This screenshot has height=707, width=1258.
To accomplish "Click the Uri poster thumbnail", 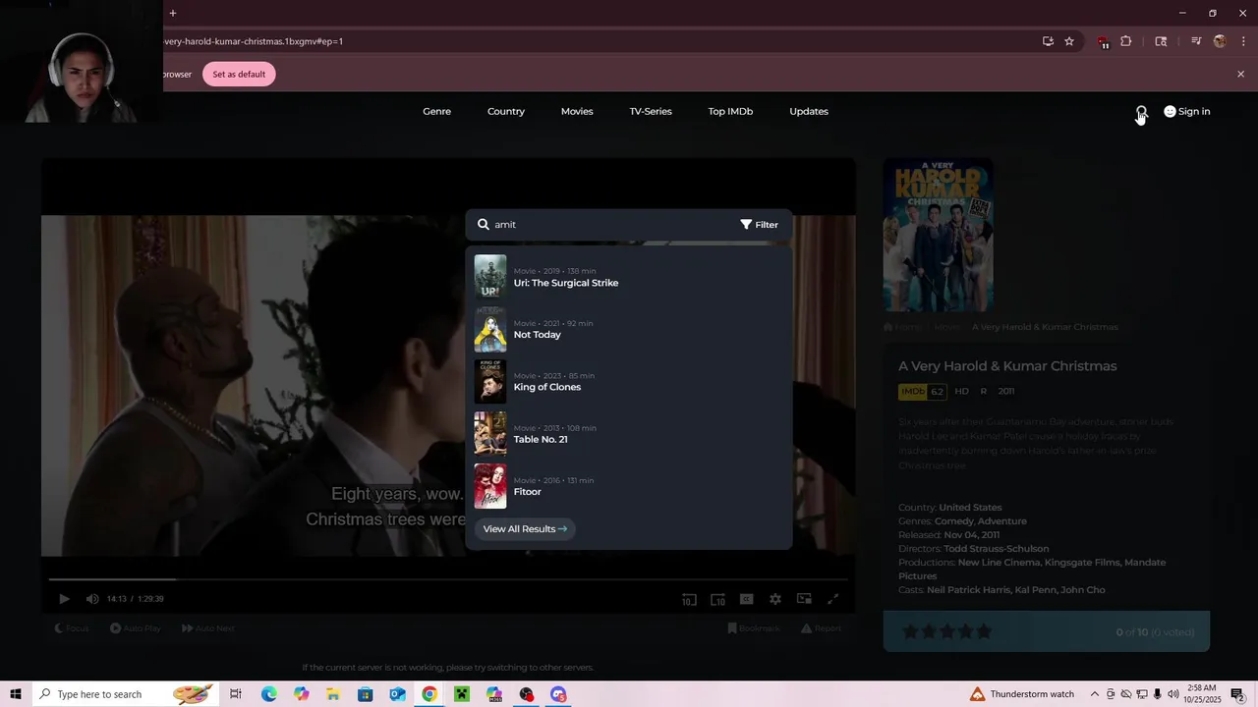I will coord(490,277).
